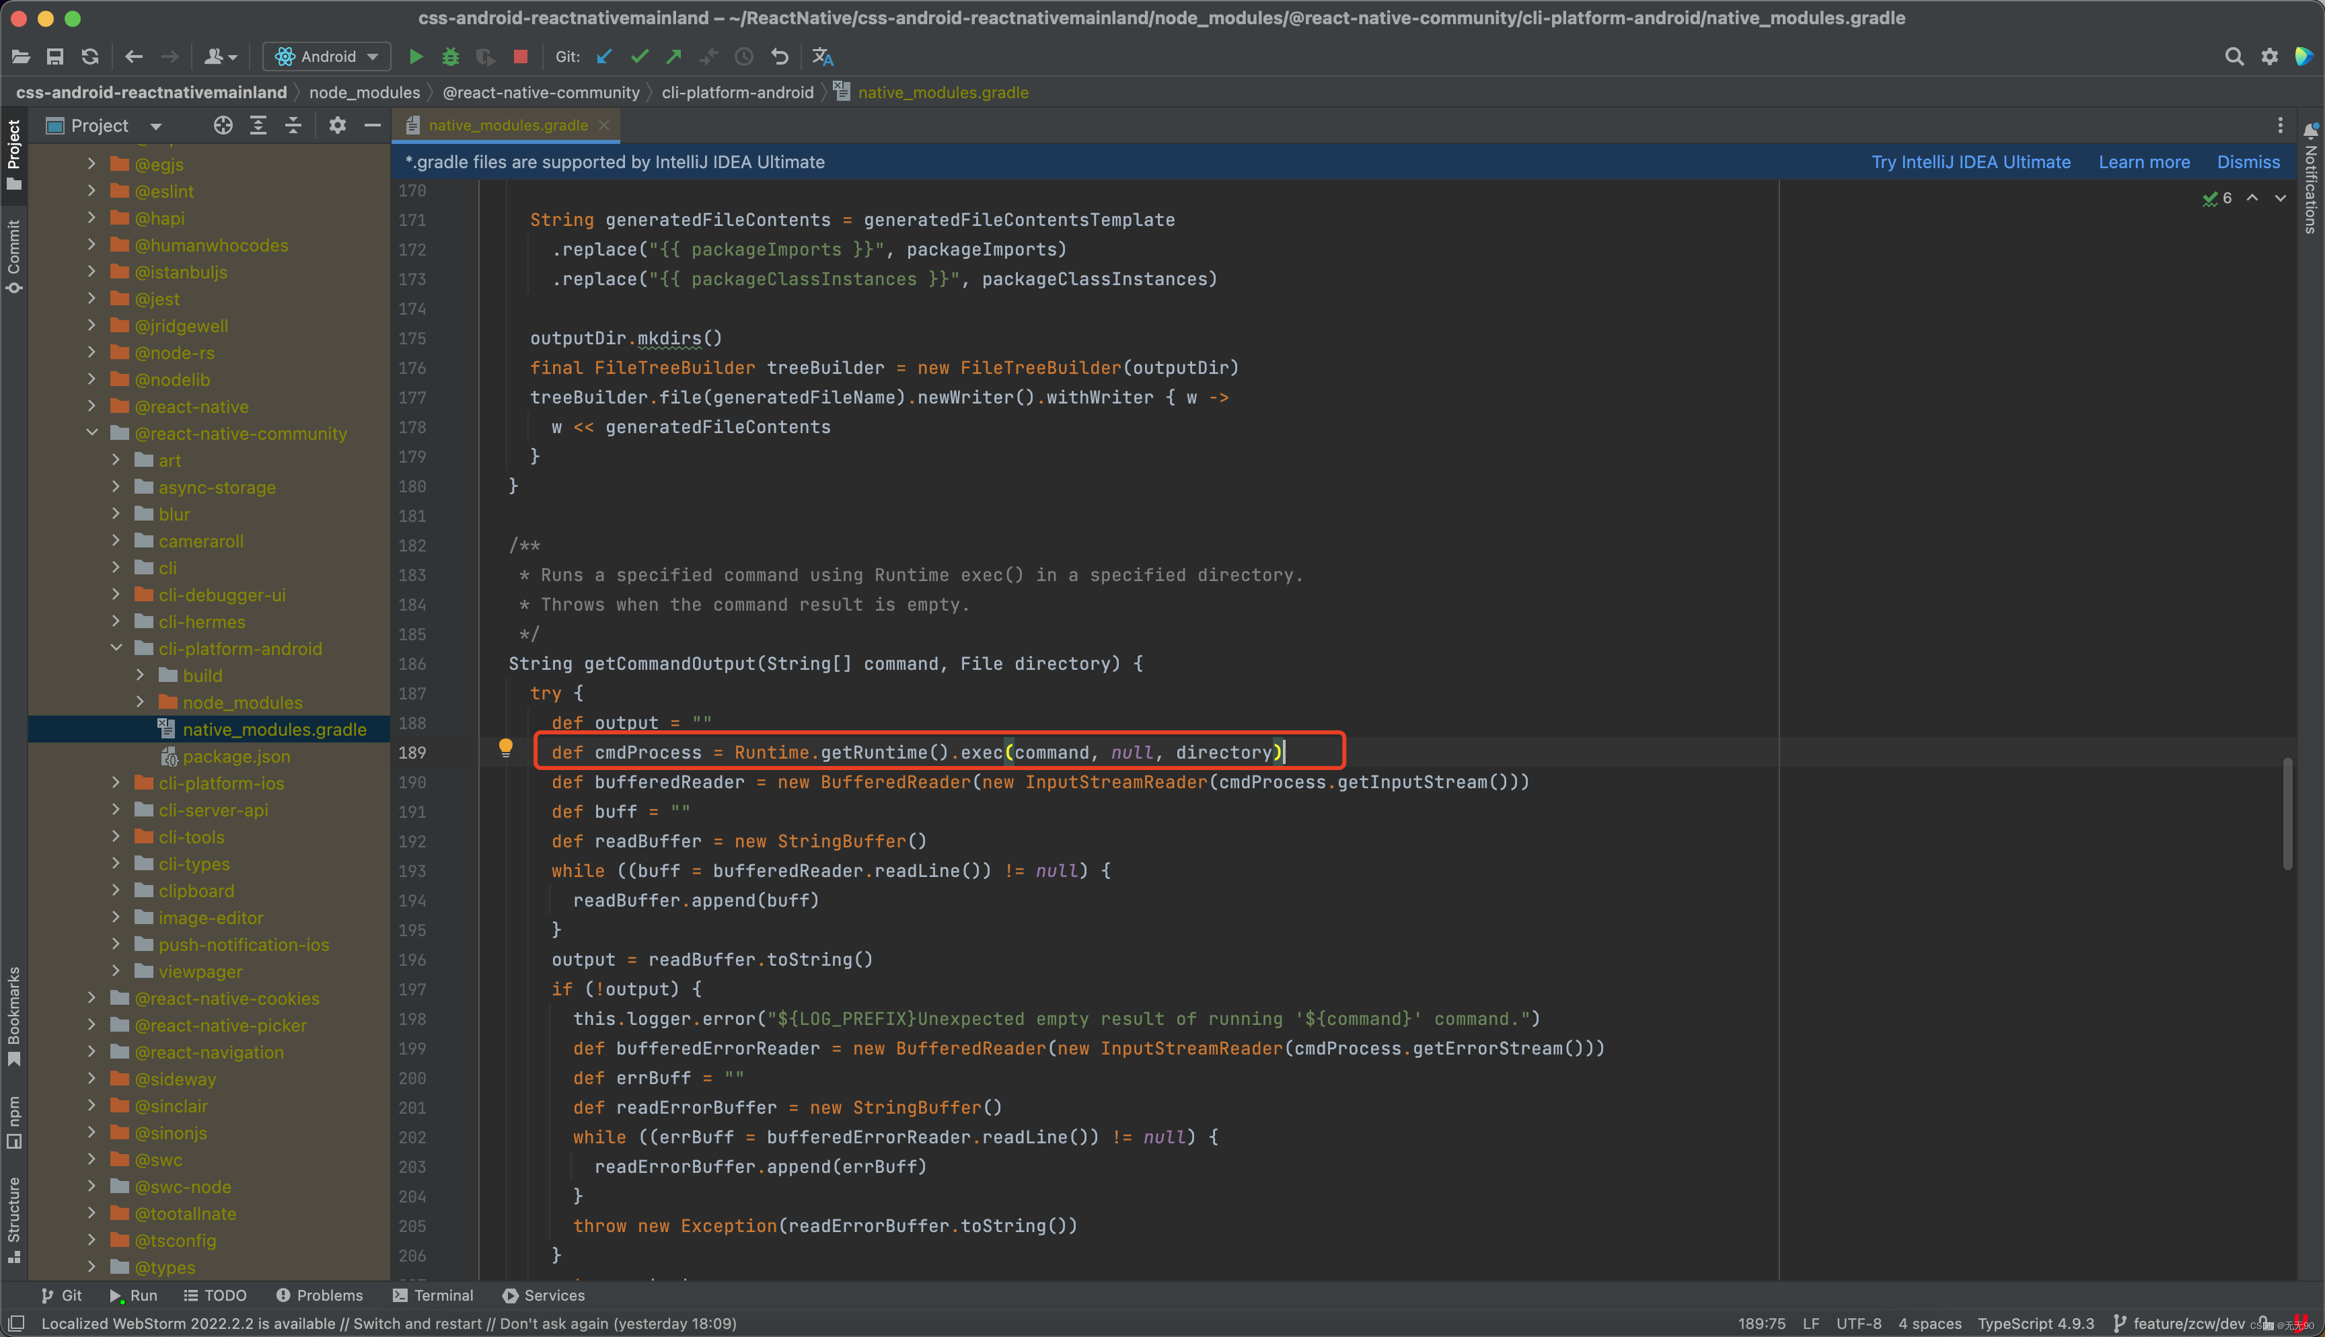Close the native_modules.gradle editor tab

click(x=604, y=126)
